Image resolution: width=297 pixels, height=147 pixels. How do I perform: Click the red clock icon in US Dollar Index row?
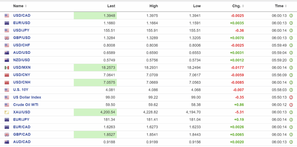291,98
